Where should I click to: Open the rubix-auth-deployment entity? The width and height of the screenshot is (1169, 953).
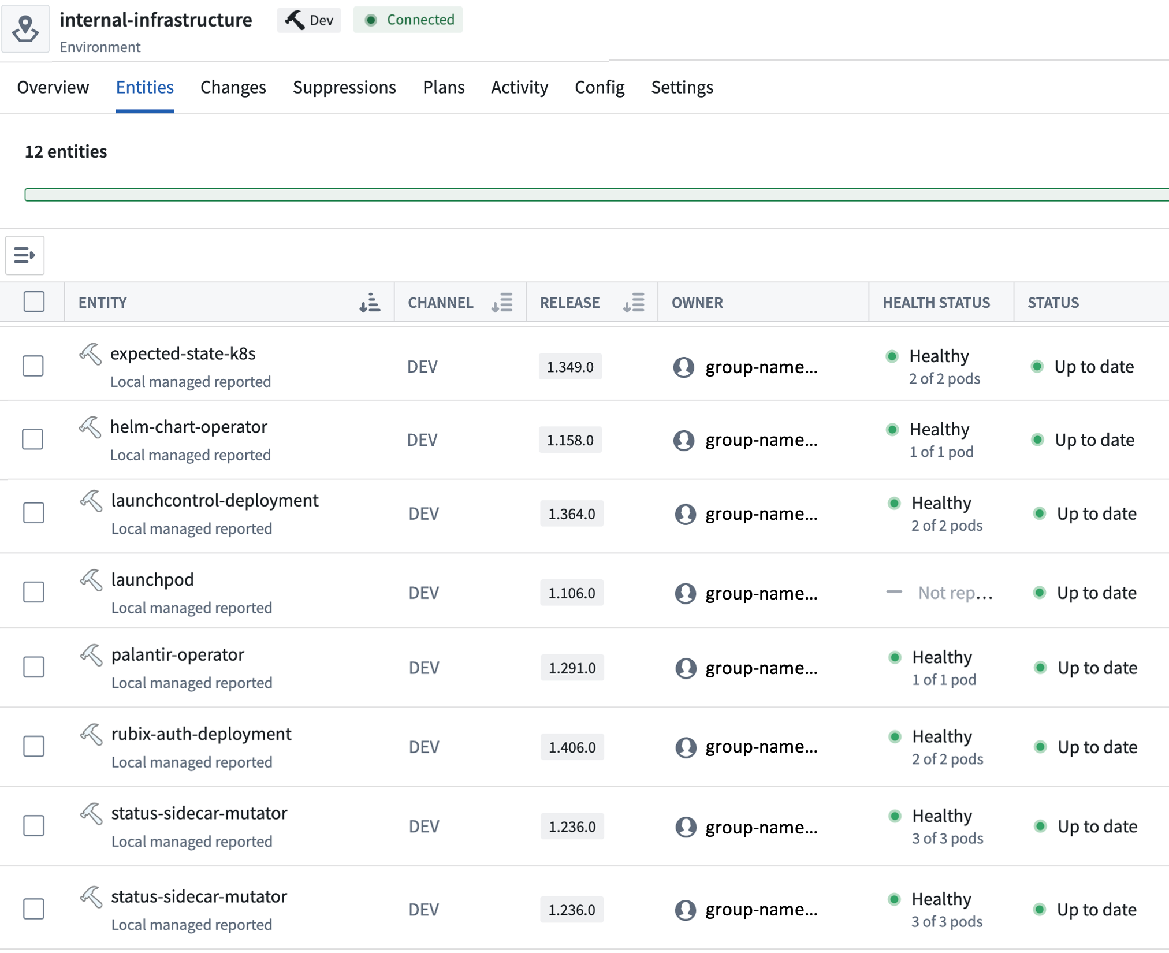(x=202, y=734)
